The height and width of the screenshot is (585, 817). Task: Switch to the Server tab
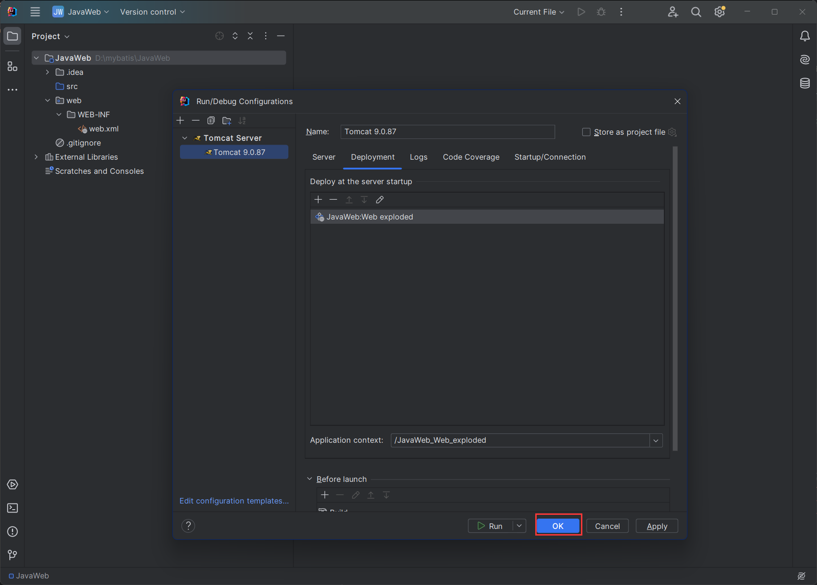coord(324,157)
